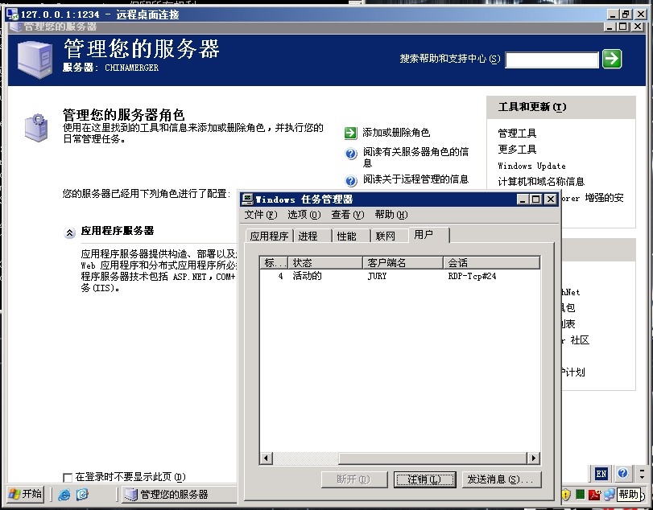Image resolution: width=653 pixels, height=510 pixels.
Task: Tick the 在登录时不要显示此页 checkbox
Action: pos(67,477)
